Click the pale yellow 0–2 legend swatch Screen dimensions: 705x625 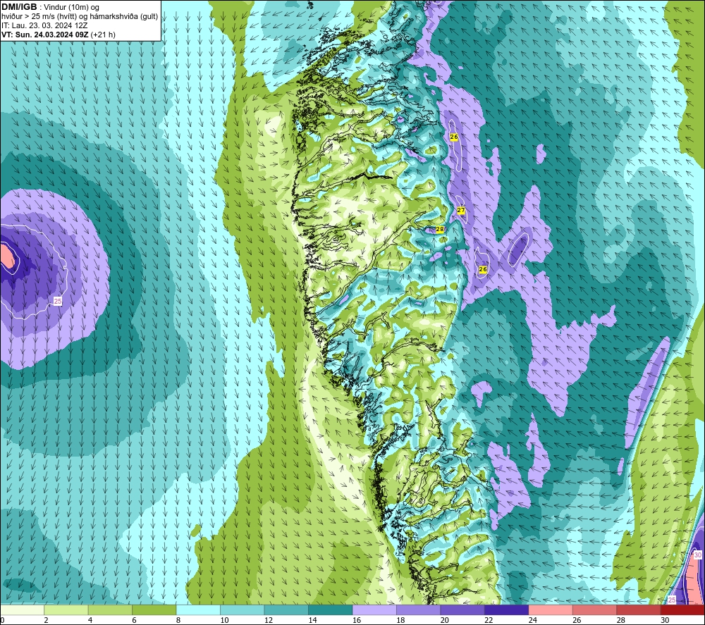pyautogui.click(x=22, y=609)
